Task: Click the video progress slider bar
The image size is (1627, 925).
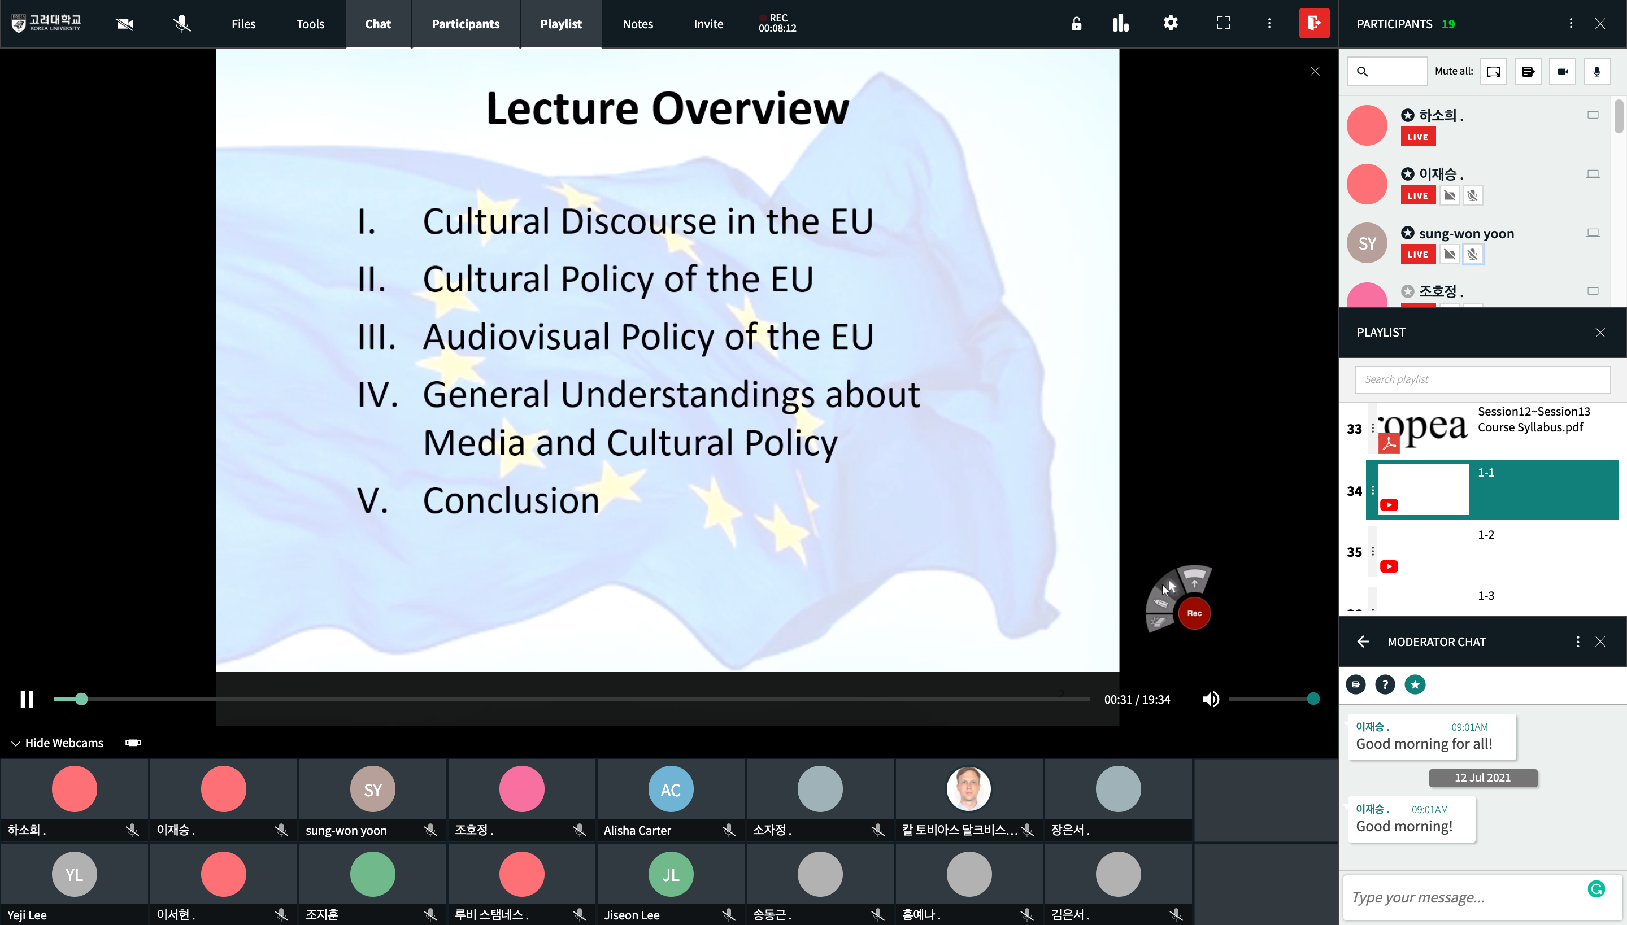Action: coord(572,699)
